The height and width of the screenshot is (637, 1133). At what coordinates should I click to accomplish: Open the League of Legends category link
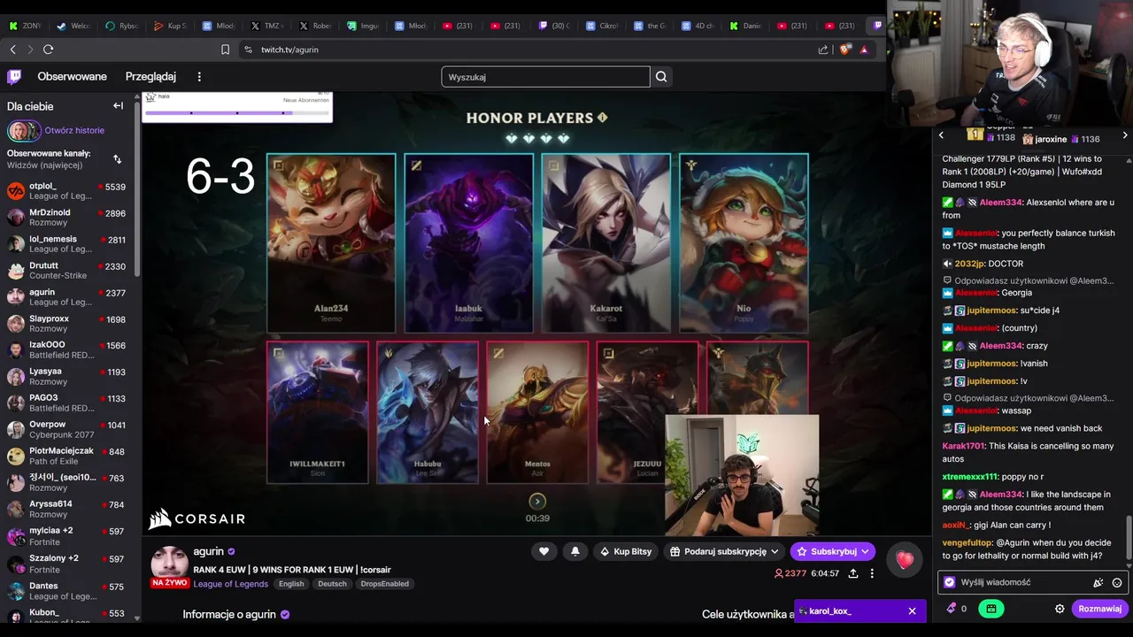tap(230, 584)
